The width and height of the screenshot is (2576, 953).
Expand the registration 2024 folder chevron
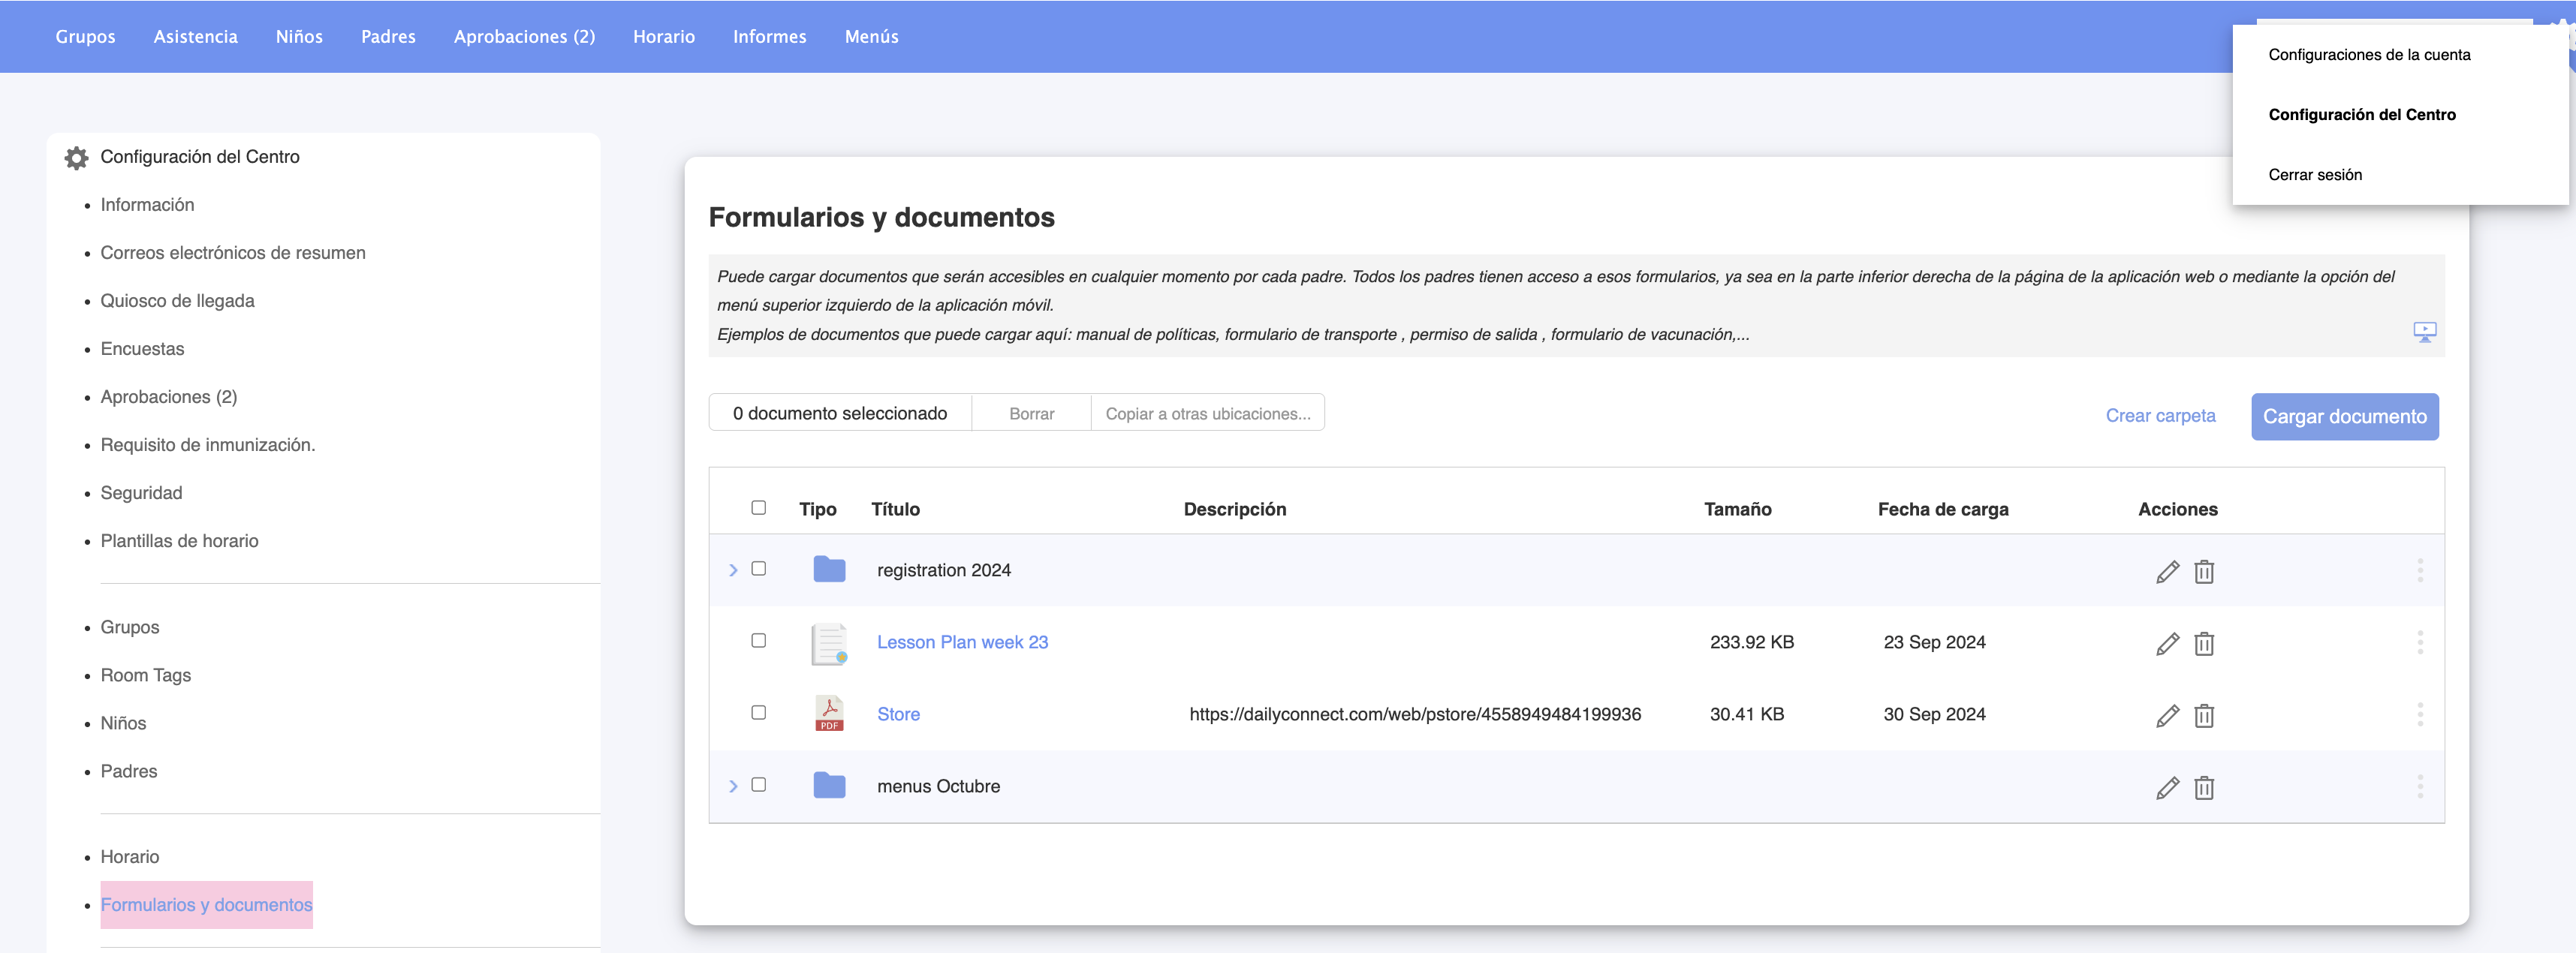pyautogui.click(x=732, y=570)
